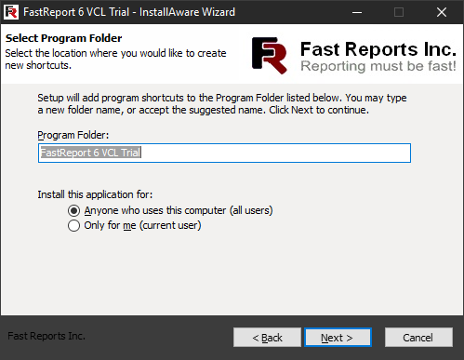The image size is (464, 360).
Task: Click the Fast Reports Inc. logo banner
Action: pos(354,56)
